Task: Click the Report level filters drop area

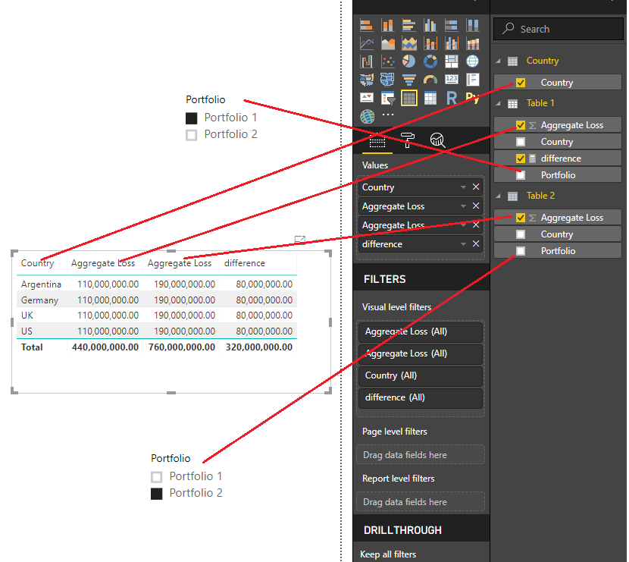Action: click(x=421, y=502)
